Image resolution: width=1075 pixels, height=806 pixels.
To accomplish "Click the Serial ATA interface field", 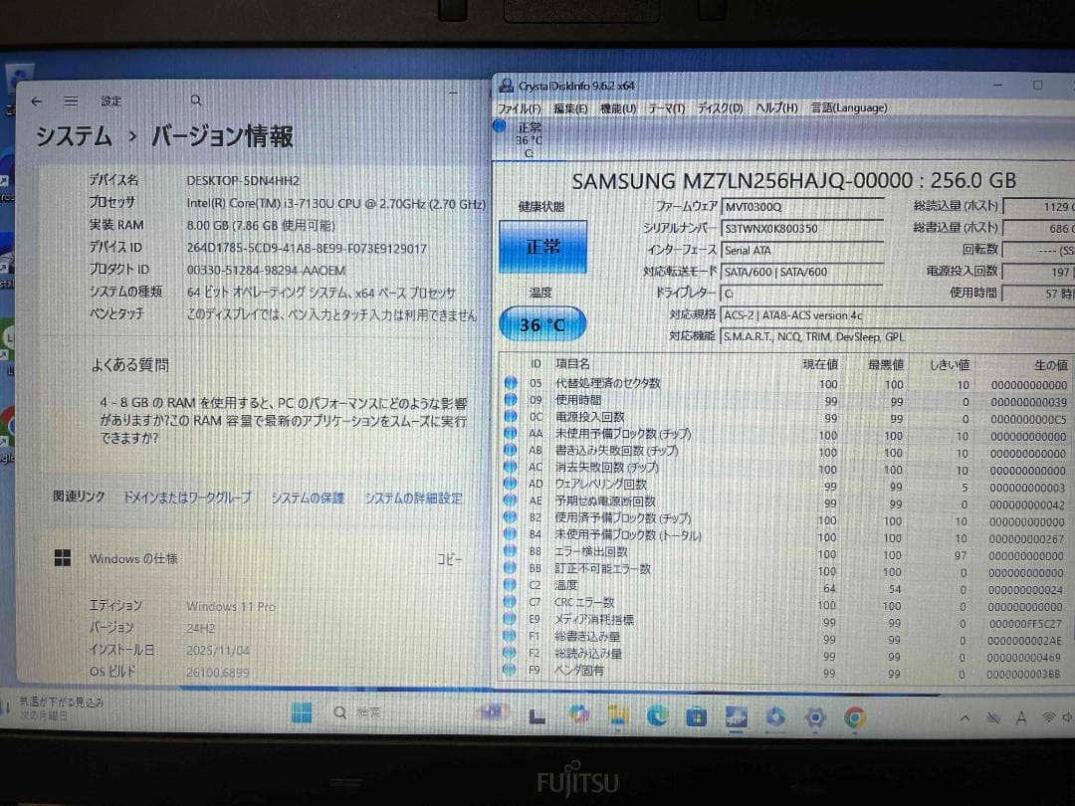I will click(802, 250).
